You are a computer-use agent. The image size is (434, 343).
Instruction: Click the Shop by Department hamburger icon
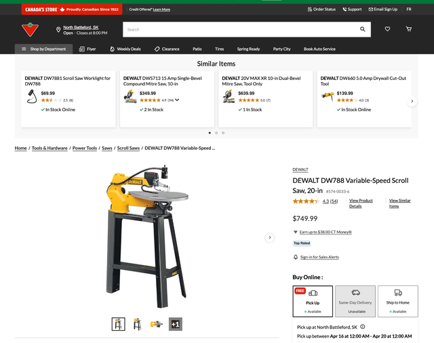click(24, 49)
